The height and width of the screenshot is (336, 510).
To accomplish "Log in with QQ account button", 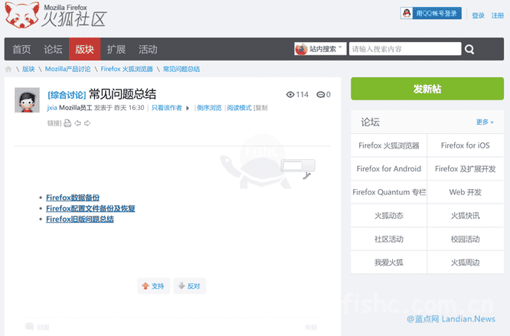I will [x=431, y=13].
